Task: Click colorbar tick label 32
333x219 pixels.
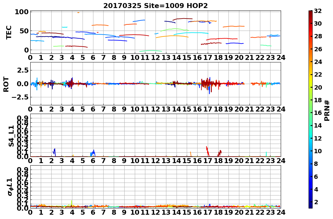Action: 318,11
